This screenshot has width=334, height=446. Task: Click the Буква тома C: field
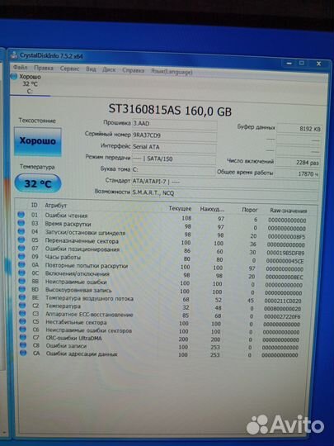click(173, 170)
